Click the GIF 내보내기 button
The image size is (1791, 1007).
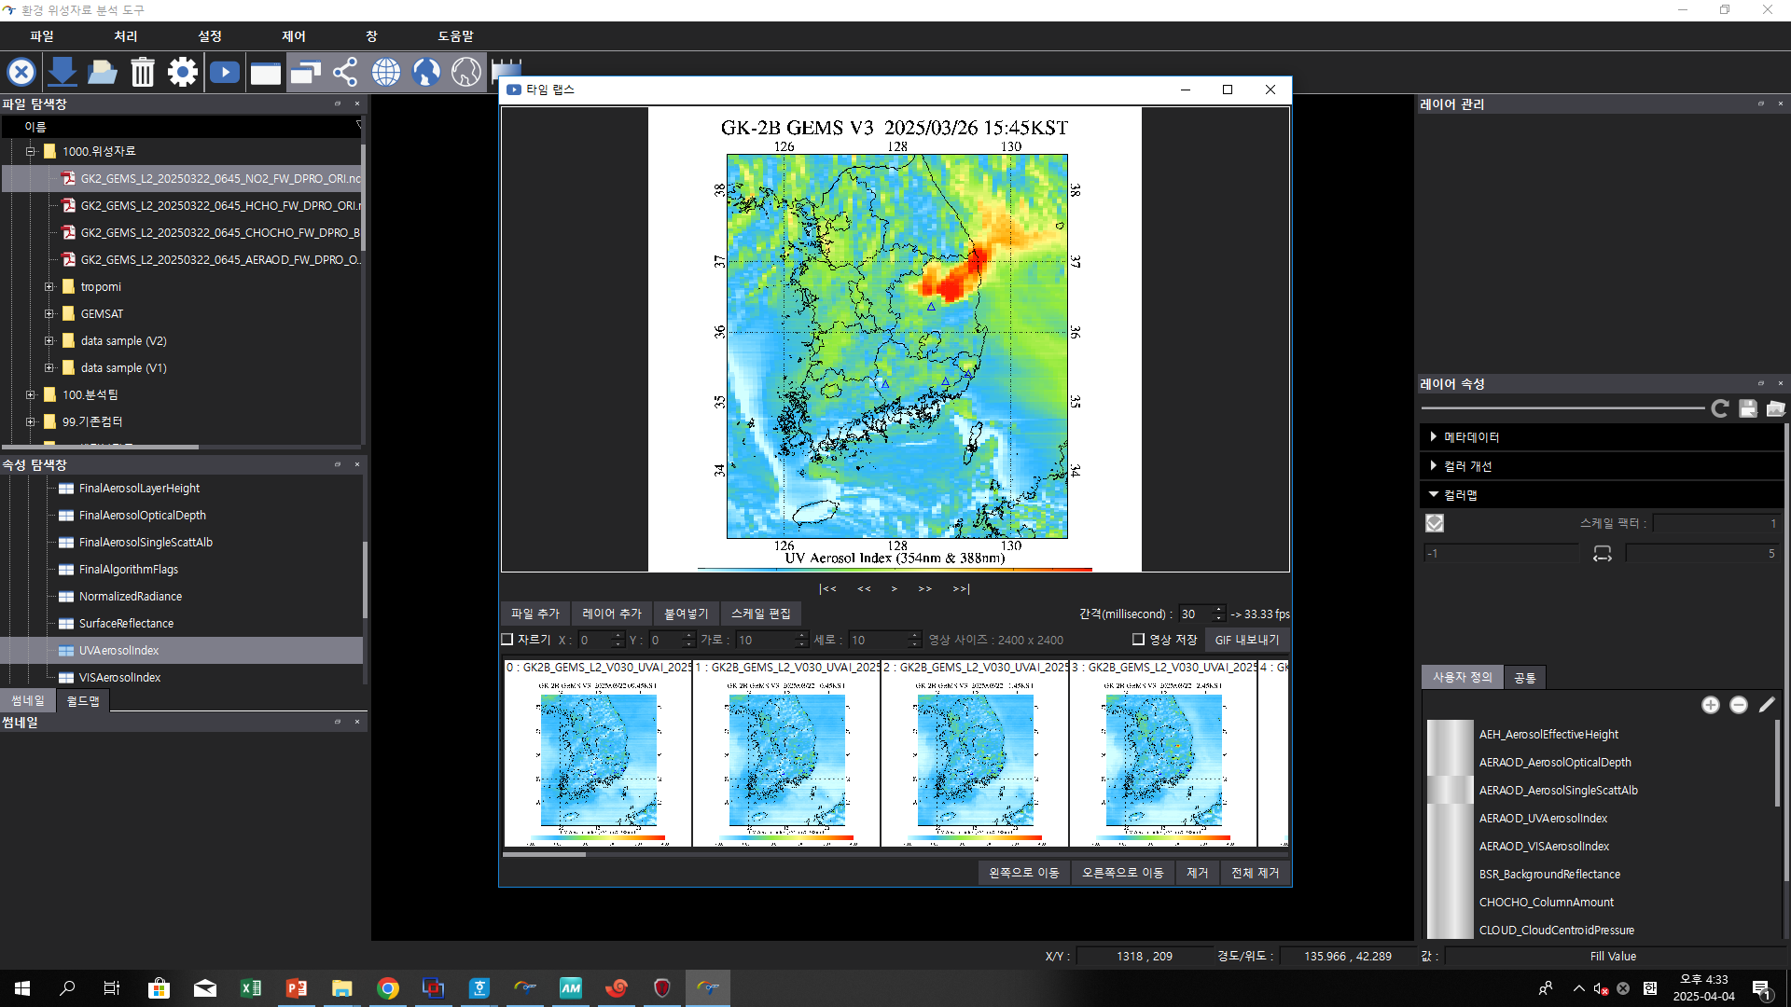(1246, 640)
